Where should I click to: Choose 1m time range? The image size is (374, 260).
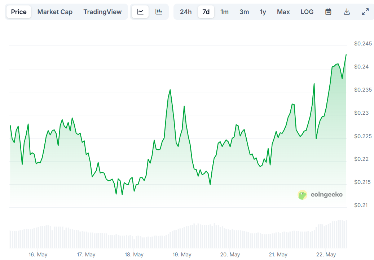[224, 12]
